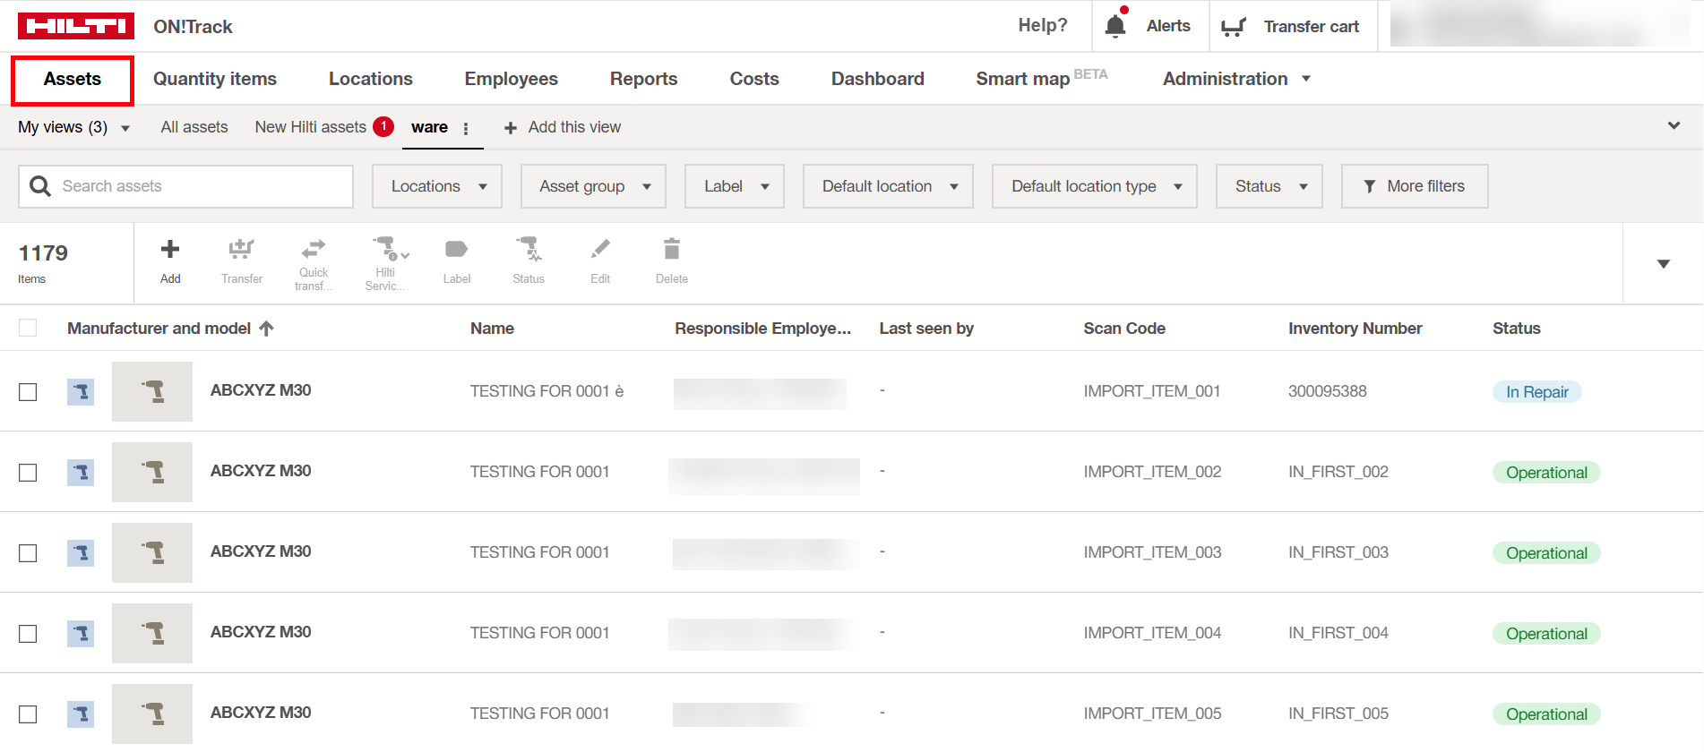Expand the Status filter dropdown
The height and width of the screenshot is (752, 1704).
1269,186
